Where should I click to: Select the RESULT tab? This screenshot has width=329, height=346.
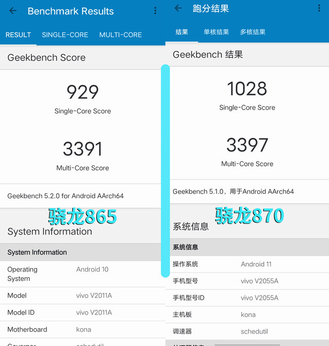click(18, 35)
